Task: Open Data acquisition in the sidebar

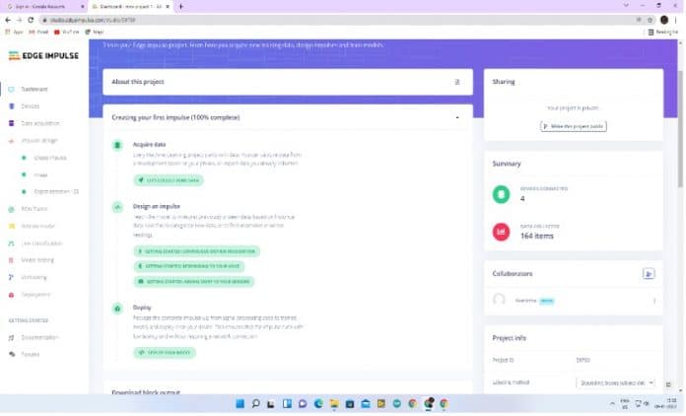Action: 39,123
